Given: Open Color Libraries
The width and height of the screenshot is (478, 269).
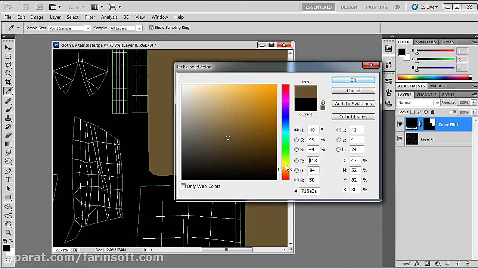Looking at the screenshot, I should (x=353, y=117).
